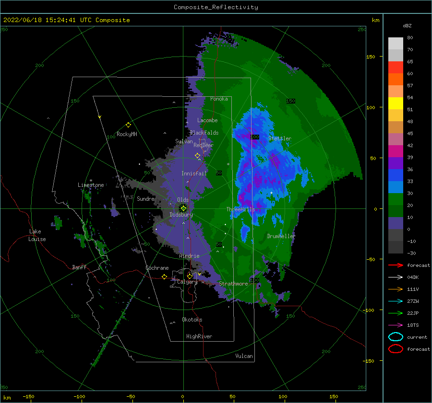432x403 pixels.
Task: Click the Drumheller label
Action: click(x=281, y=236)
